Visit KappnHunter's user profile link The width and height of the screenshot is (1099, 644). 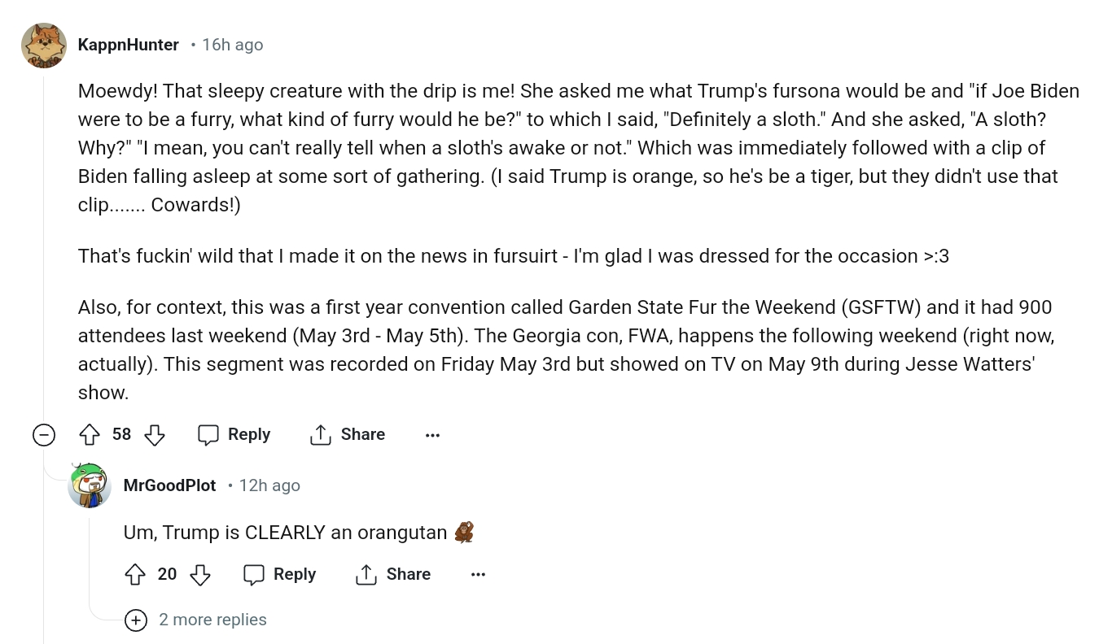pos(128,45)
